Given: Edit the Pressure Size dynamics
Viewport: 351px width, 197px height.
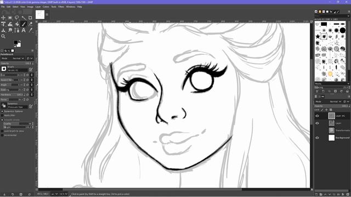Looking at the screenshot, I should 31,106.
